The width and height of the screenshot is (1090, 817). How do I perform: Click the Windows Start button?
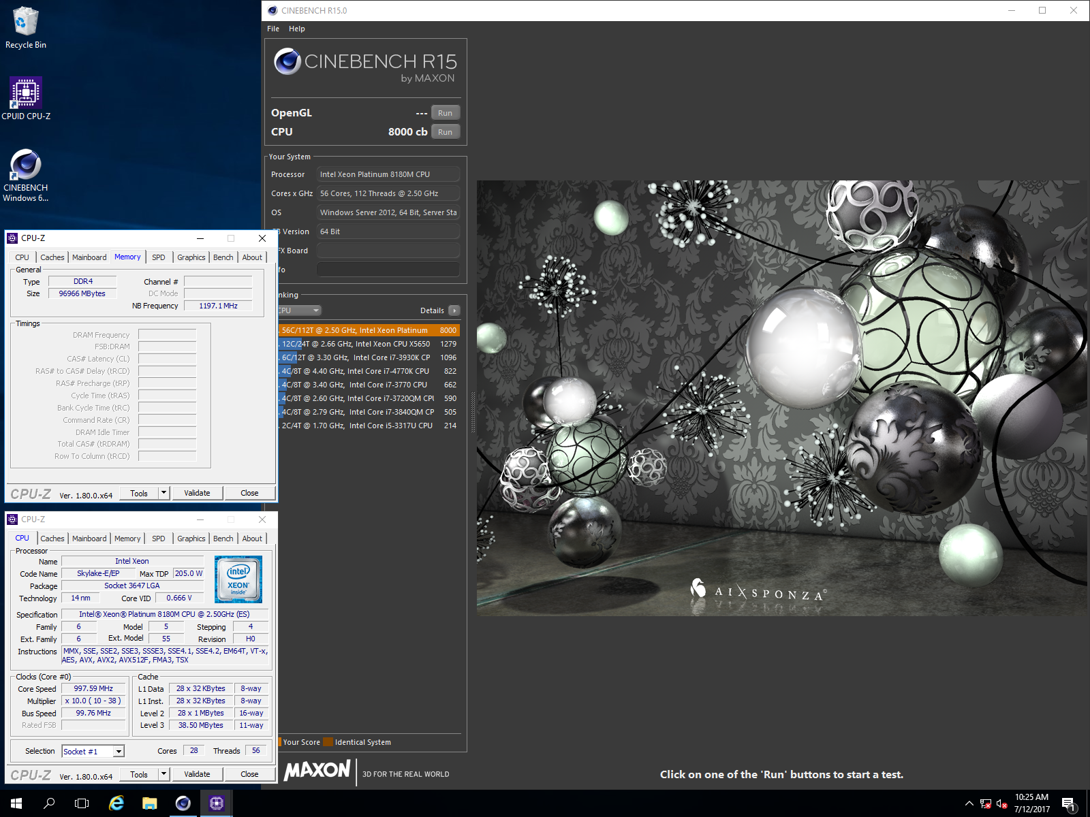(x=16, y=803)
